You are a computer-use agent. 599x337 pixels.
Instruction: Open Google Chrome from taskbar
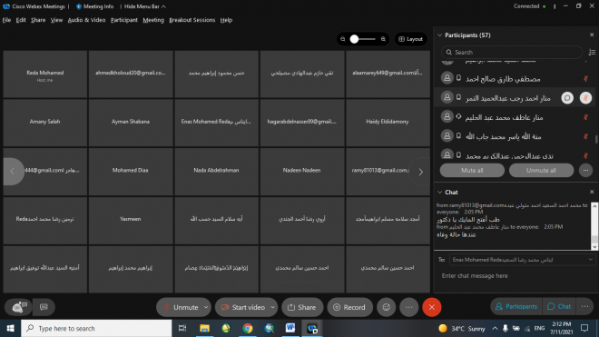tap(248, 328)
